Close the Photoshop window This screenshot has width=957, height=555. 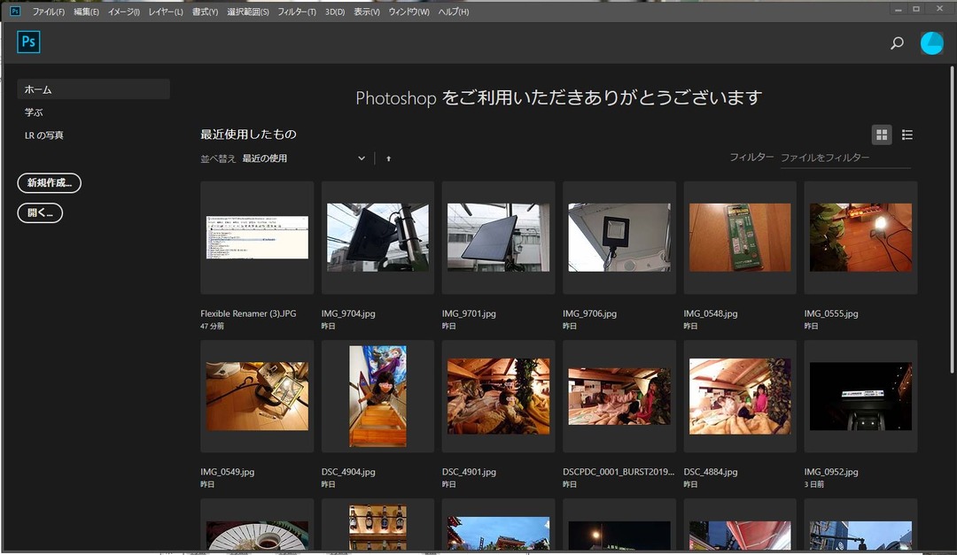939,9
